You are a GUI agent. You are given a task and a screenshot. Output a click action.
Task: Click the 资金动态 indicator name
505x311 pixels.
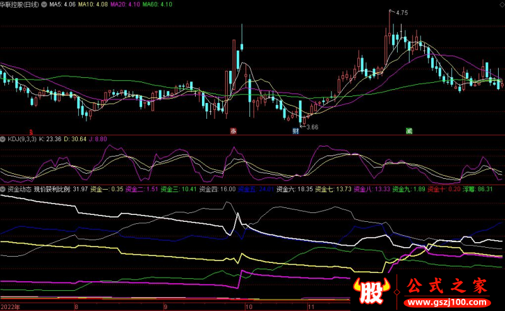(18, 188)
